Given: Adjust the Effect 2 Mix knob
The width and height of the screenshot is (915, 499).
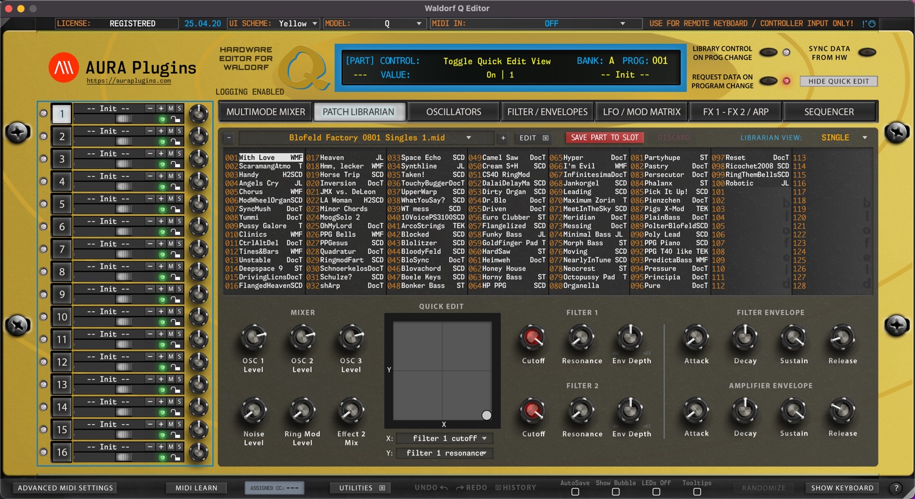Looking at the screenshot, I should [x=351, y=411].
